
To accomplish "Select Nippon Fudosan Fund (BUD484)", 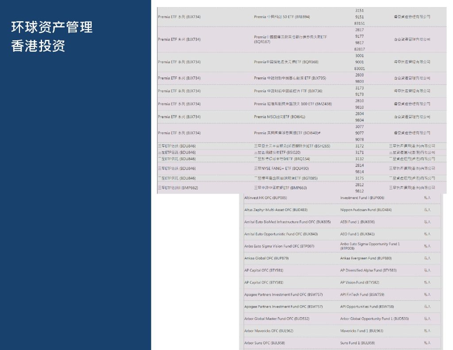I will click(366, 210).
